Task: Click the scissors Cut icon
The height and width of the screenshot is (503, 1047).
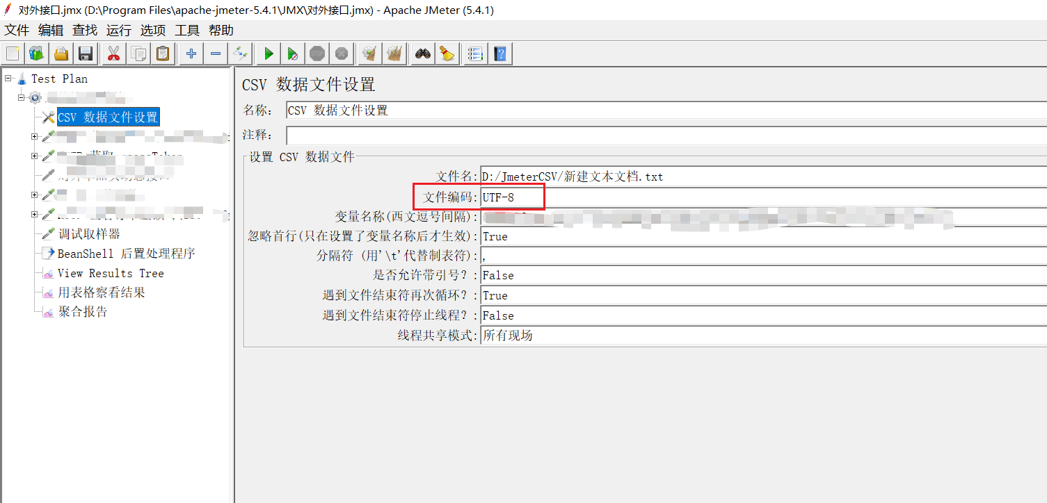Action: tap(114, 53)
